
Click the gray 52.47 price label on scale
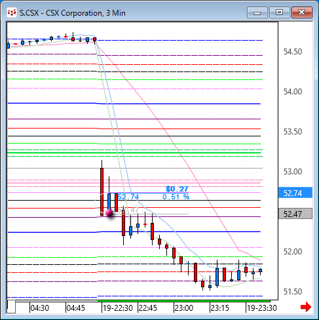click(295, 214)
